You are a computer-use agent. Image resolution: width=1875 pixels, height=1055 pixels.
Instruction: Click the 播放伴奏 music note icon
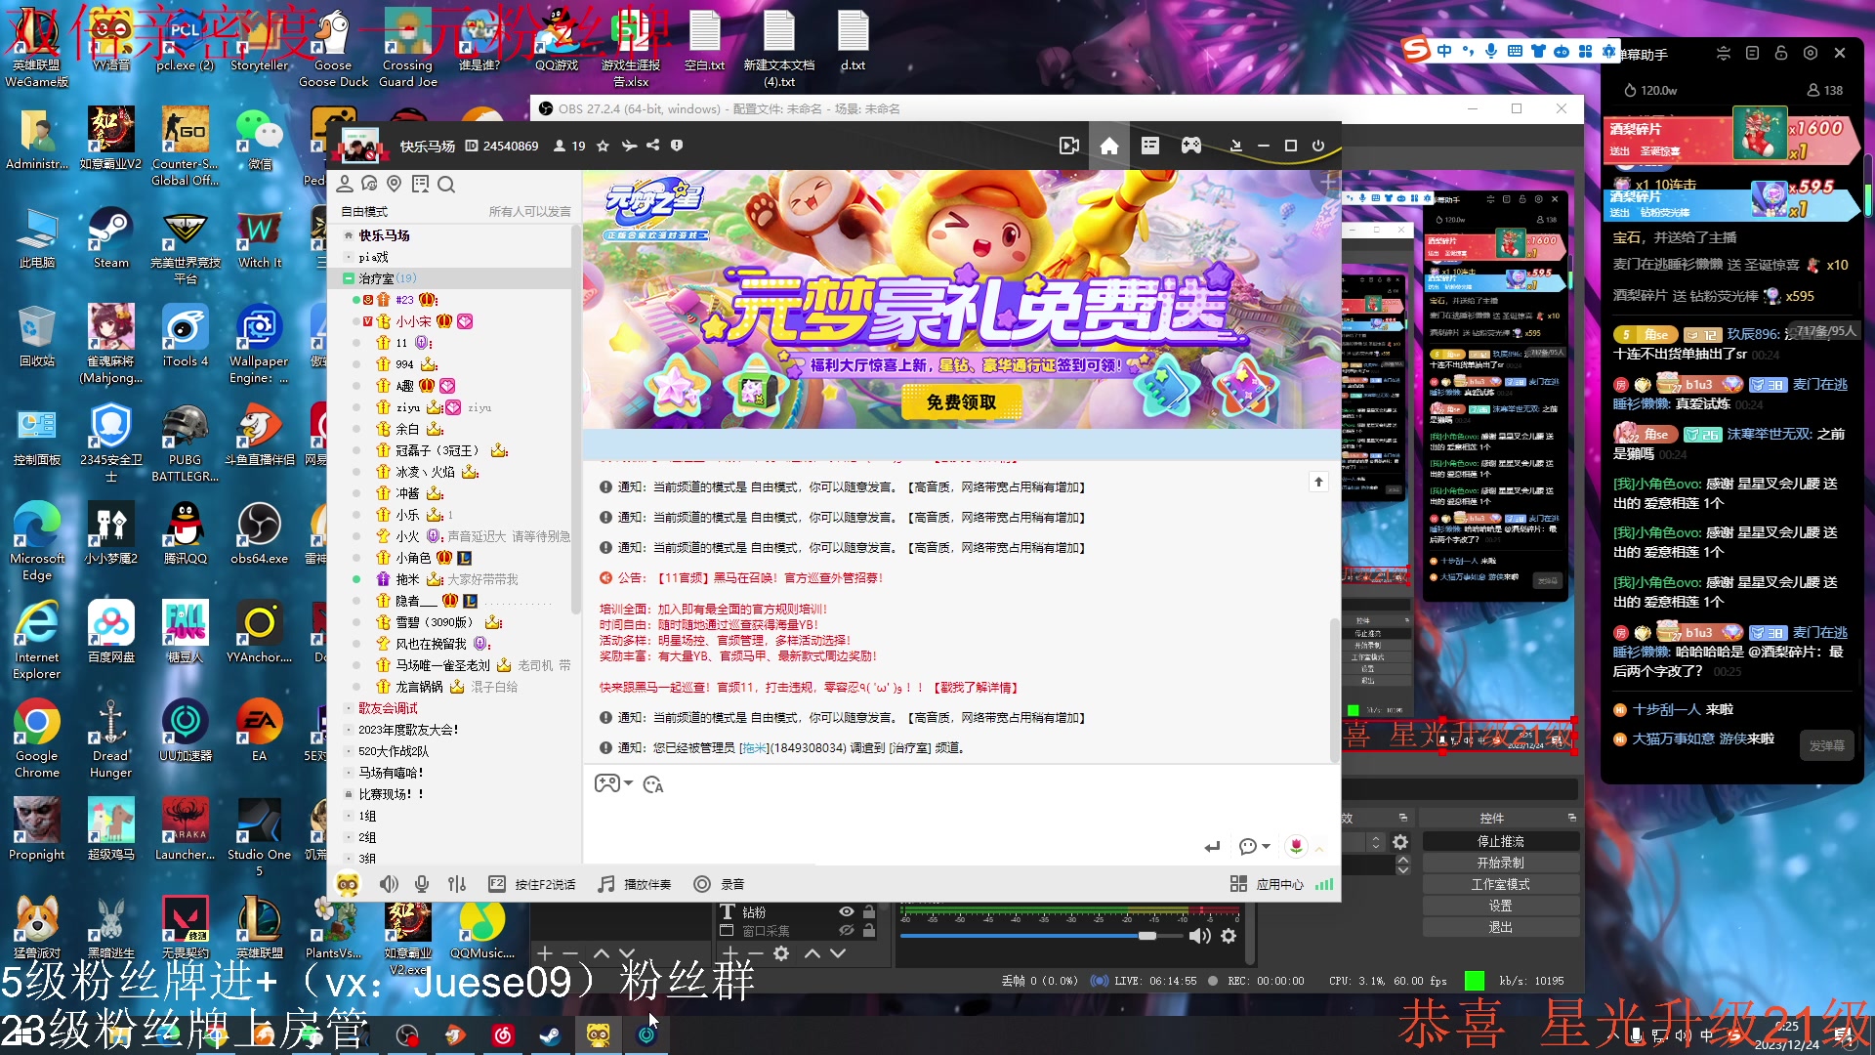point(605,883)
